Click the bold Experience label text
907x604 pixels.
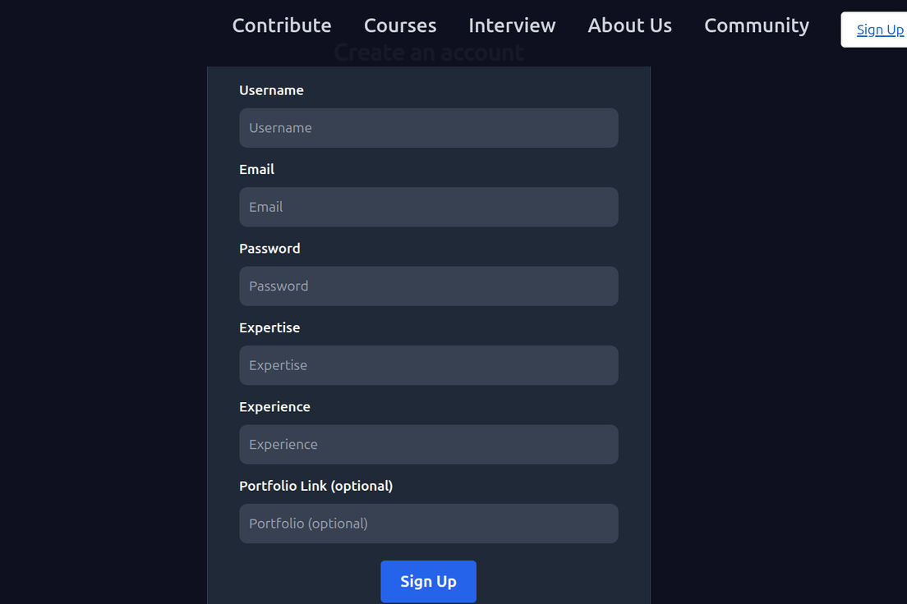pos(274,407)
